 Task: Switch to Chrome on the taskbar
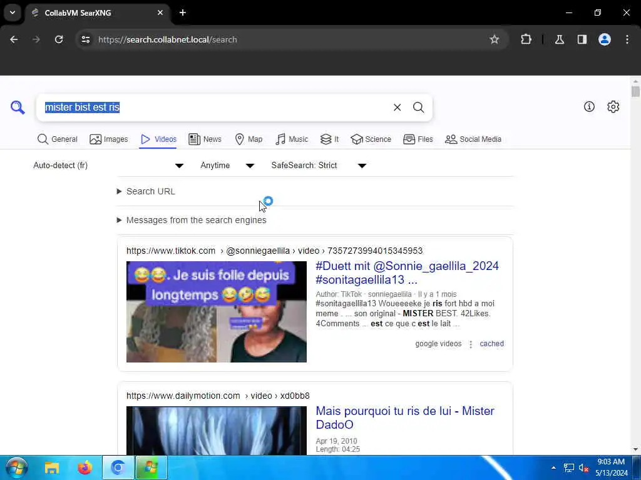(x=118, y=467)
